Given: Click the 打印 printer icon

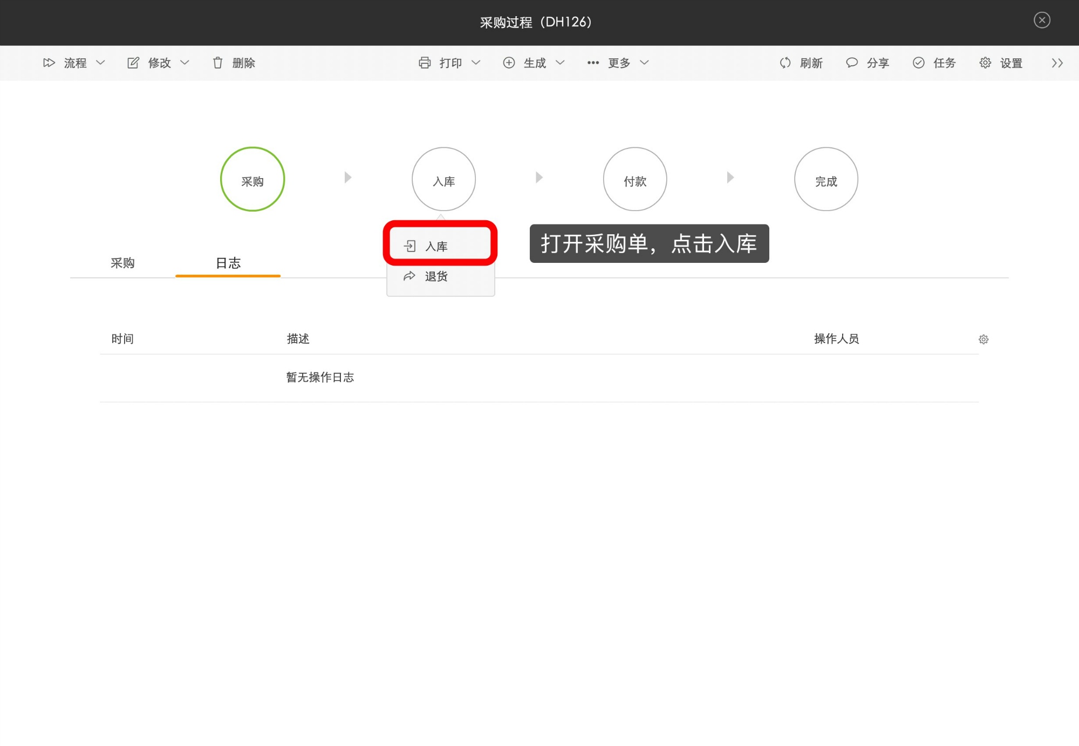Looking at the screenshot, I should coord(425,63).
